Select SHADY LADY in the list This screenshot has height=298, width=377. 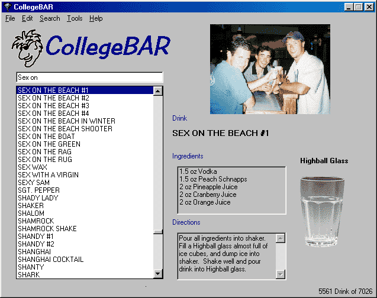click(85, 198)
